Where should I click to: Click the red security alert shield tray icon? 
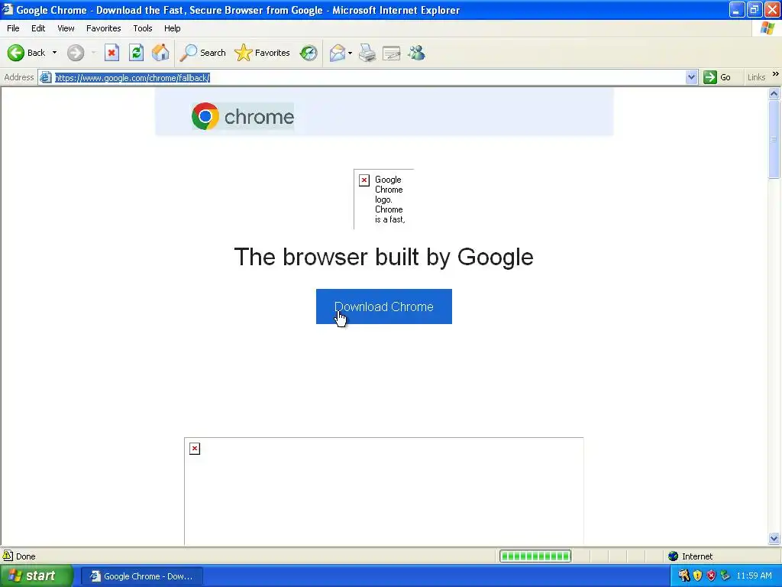point(711,576)
